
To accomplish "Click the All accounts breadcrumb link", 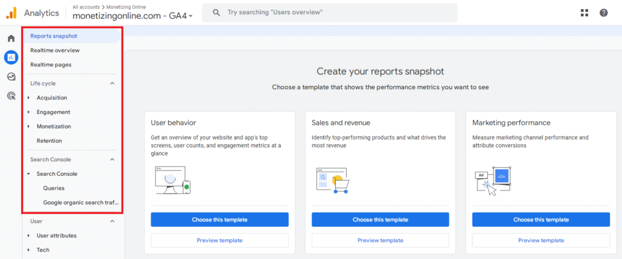I will [x=85, y=7].
